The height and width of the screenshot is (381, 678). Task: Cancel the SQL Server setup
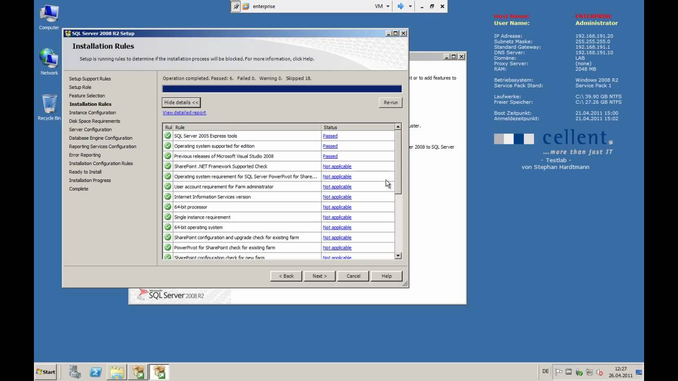tap(353, 276)
